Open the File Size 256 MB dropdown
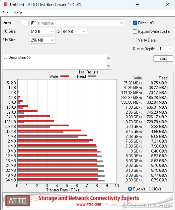Image resolution: width=175 pixels, height=210 pixels. coord(42,40)
